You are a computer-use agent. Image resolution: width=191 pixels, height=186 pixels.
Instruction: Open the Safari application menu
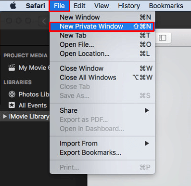click(36, 6)
